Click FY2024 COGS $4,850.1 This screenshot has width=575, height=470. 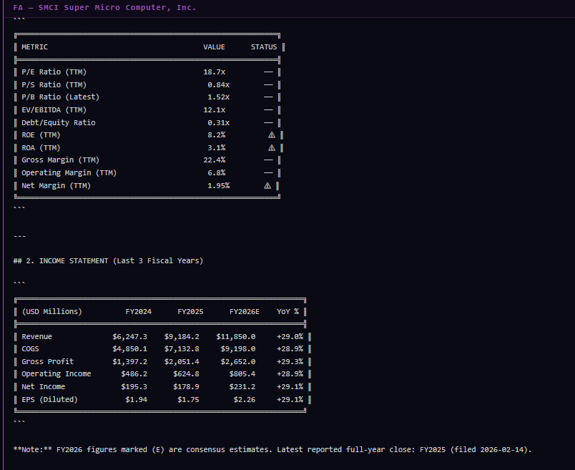tap(130, 349)
